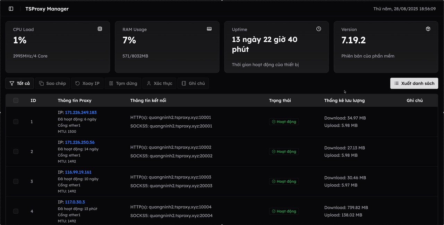Screen dimensions: 444x225
Task: Click the IP address 116.99.19.161
Action: tap(78, 172)
